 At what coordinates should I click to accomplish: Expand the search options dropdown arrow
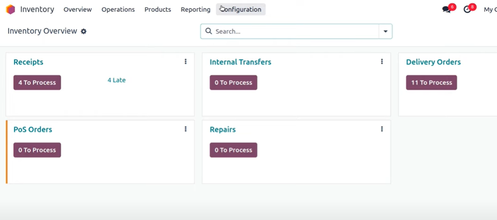(385, 31)
